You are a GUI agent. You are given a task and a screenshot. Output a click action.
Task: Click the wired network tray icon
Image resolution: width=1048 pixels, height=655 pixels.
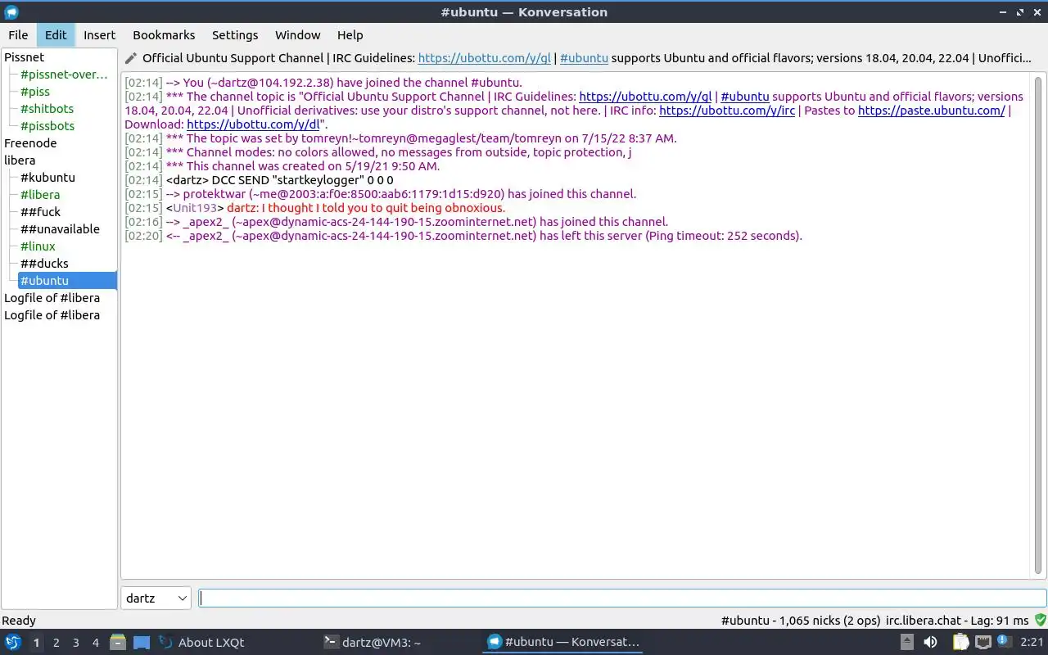pos(982,643)
